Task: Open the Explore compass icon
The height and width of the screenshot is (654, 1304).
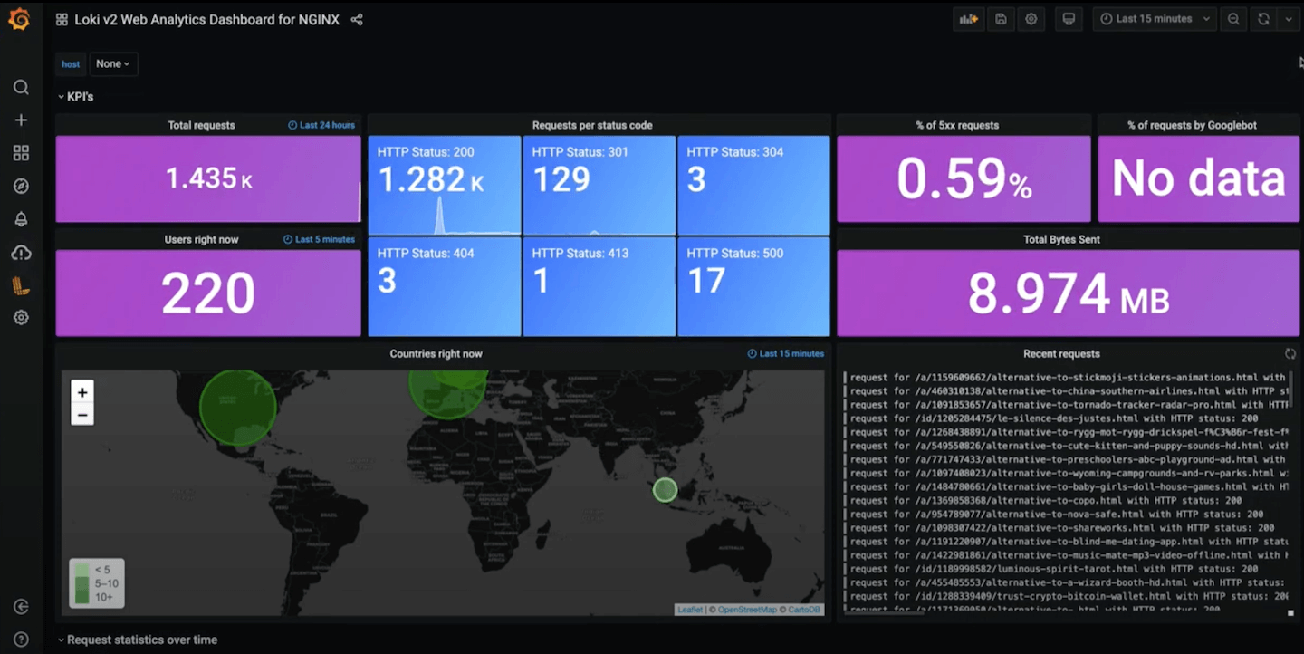Action: pyautogui.click(x=22, y=186)
